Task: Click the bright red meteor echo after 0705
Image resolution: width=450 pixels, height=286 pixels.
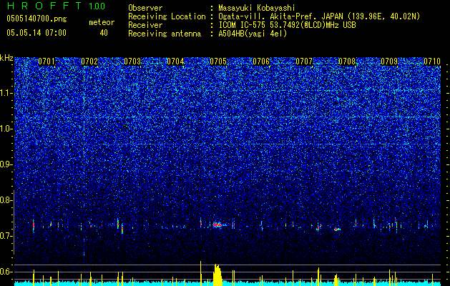Action: click(217, 225)
